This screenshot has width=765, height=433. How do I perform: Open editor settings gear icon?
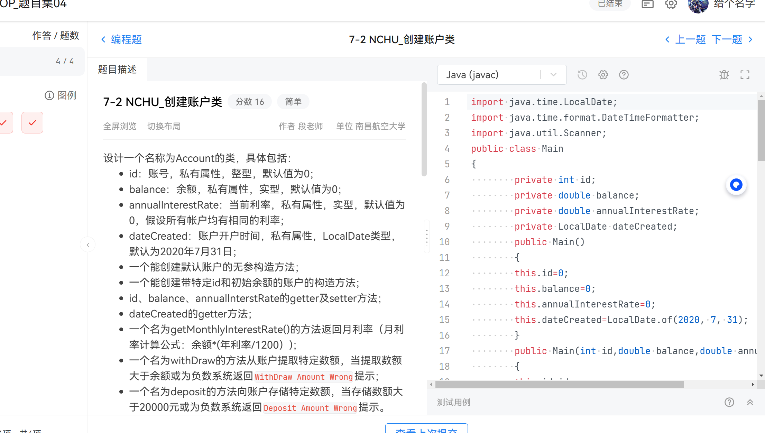coord(603,75)
